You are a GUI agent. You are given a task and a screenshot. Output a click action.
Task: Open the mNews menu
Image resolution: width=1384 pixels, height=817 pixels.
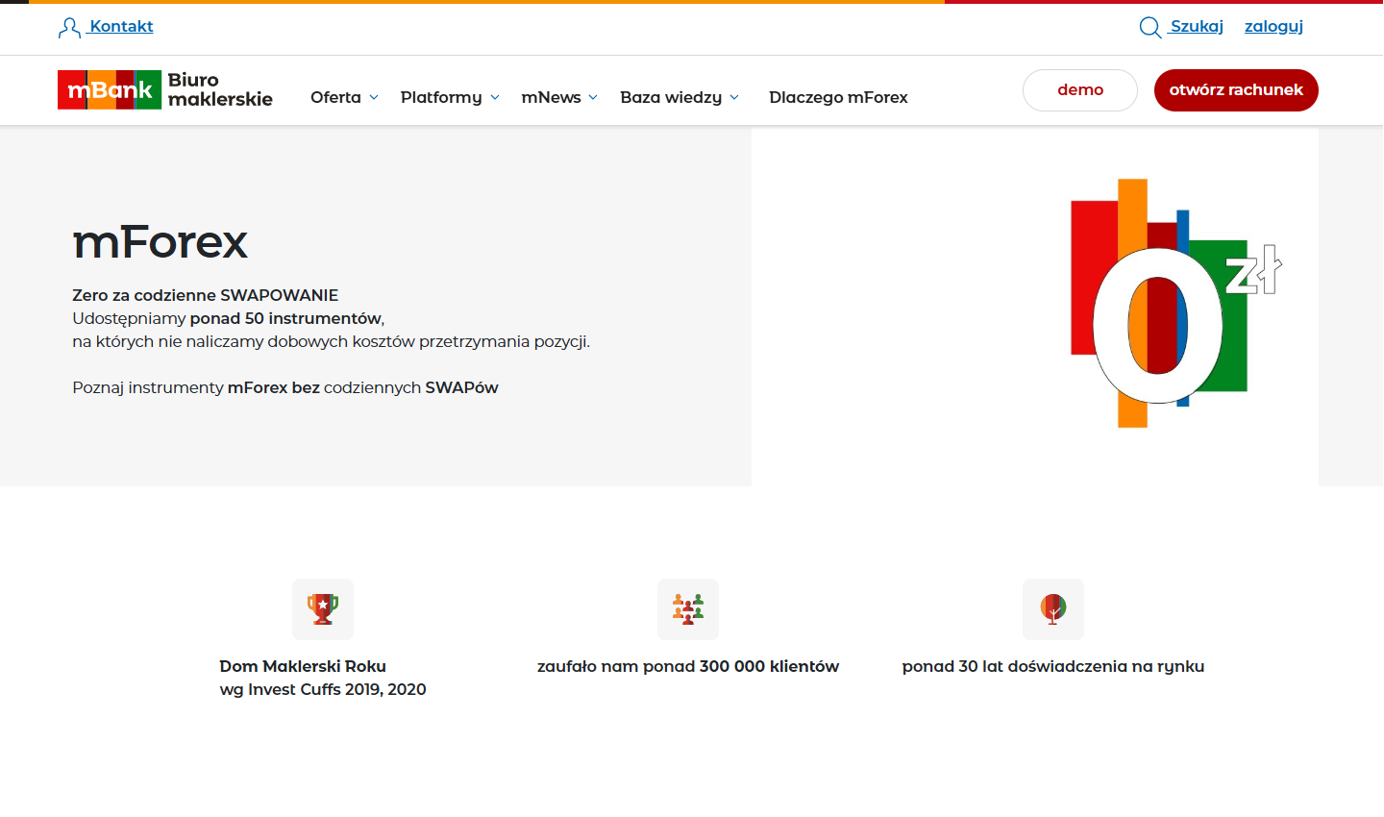[551, 97]
